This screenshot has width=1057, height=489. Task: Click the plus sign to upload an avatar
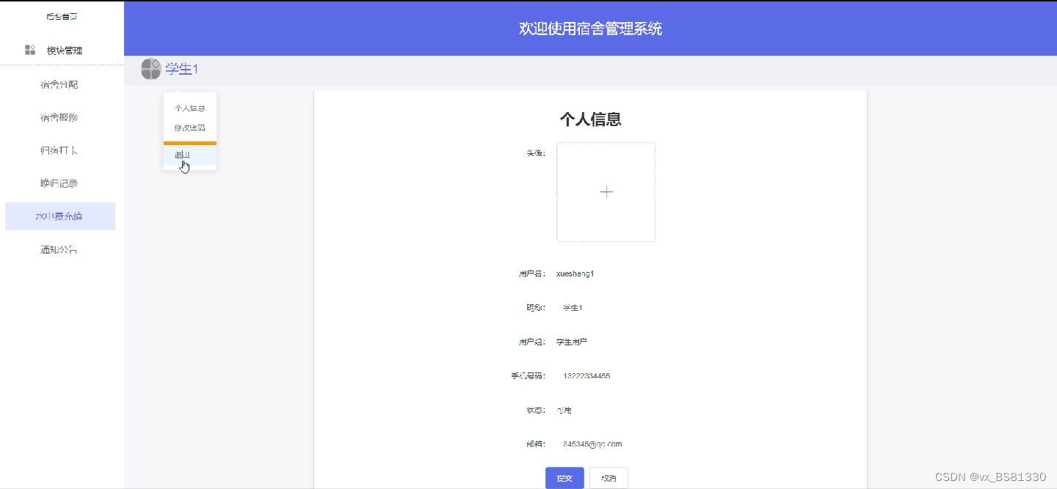pyautogui.click(x=606, y=192)
